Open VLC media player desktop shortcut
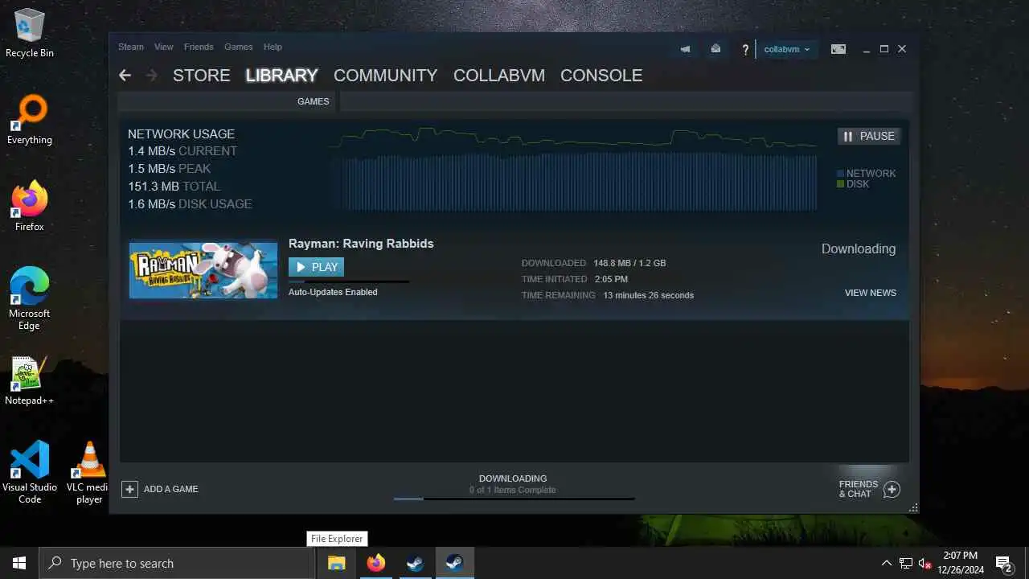Viewport: 1029px width, 579px height. point(88,473)
